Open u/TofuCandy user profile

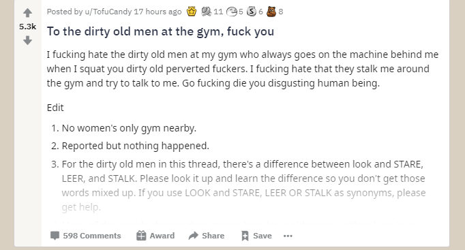point(108,12)
